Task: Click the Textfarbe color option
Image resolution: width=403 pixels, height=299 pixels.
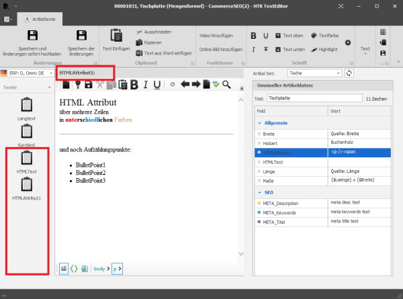Action: coord(326,35)
